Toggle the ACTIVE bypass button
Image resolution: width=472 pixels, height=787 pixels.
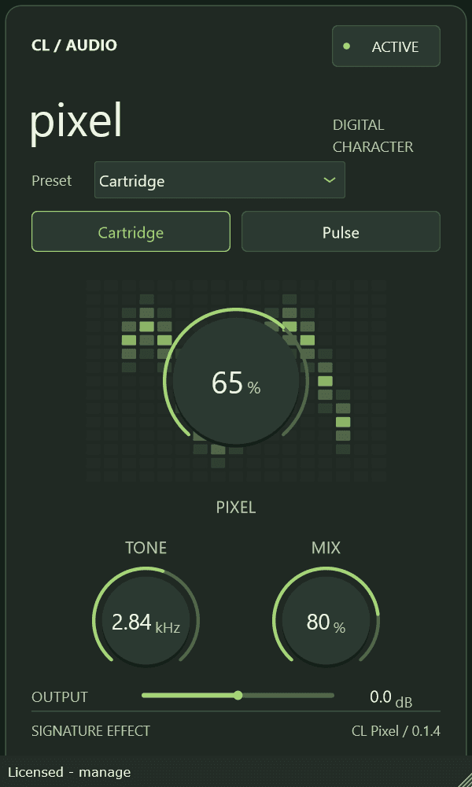click(x=385, y=46)
